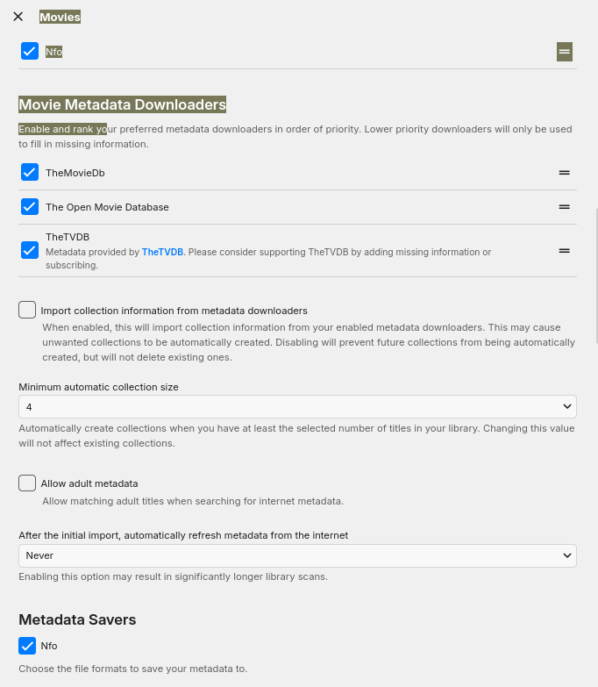The image size is (598, 687).
Task: Close the Movies library settings dialog
Action: click(x=18, y=17)
